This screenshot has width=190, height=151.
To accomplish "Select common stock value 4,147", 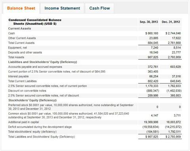I will point(154,115).
